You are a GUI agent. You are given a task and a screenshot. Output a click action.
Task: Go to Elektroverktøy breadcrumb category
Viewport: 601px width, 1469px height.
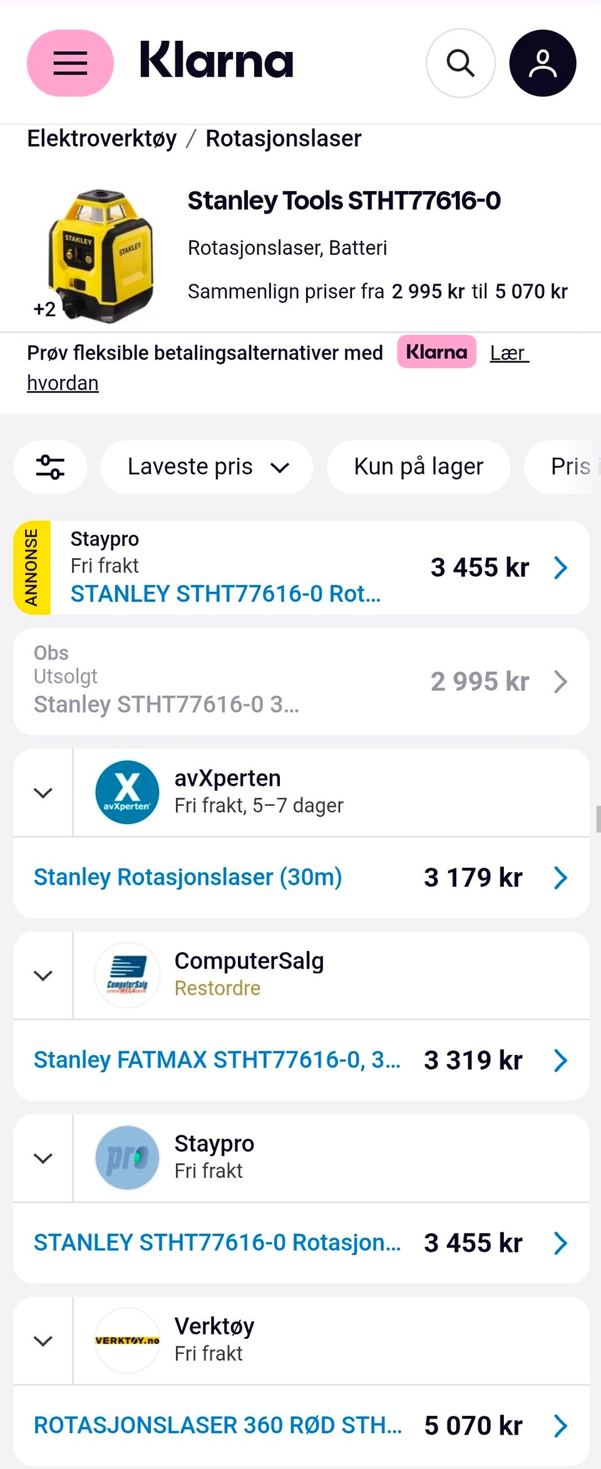[x=102, y=138]
